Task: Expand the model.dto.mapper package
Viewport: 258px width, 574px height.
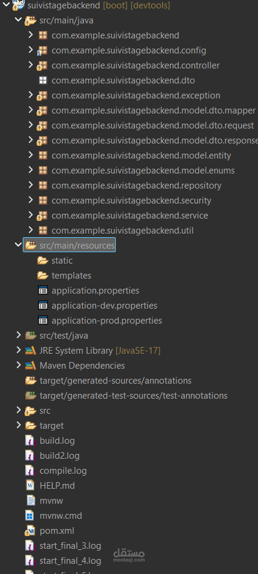Action: click(x=31, y=110)
